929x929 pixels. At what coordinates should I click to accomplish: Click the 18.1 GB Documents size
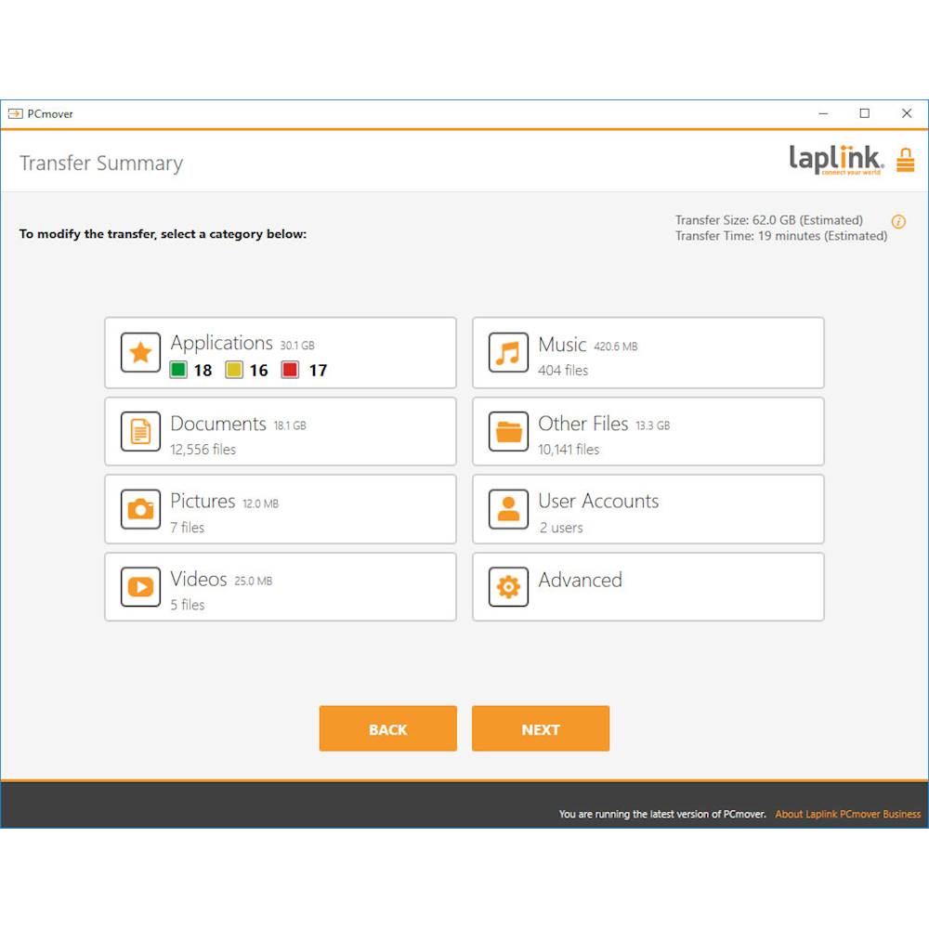point(290,425)
